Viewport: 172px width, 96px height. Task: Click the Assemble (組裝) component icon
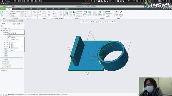(23, 12)
